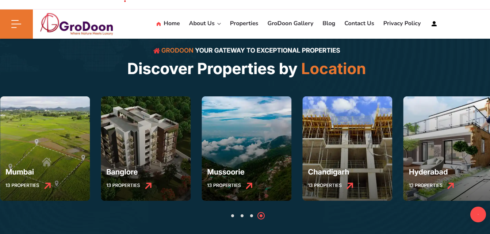Open the Properties menu item
The width and height of the screenshot is (490, 234).
click(244, 23)
